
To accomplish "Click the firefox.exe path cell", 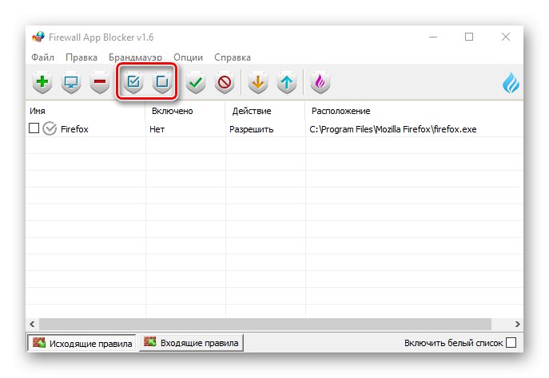I will 393,129.
